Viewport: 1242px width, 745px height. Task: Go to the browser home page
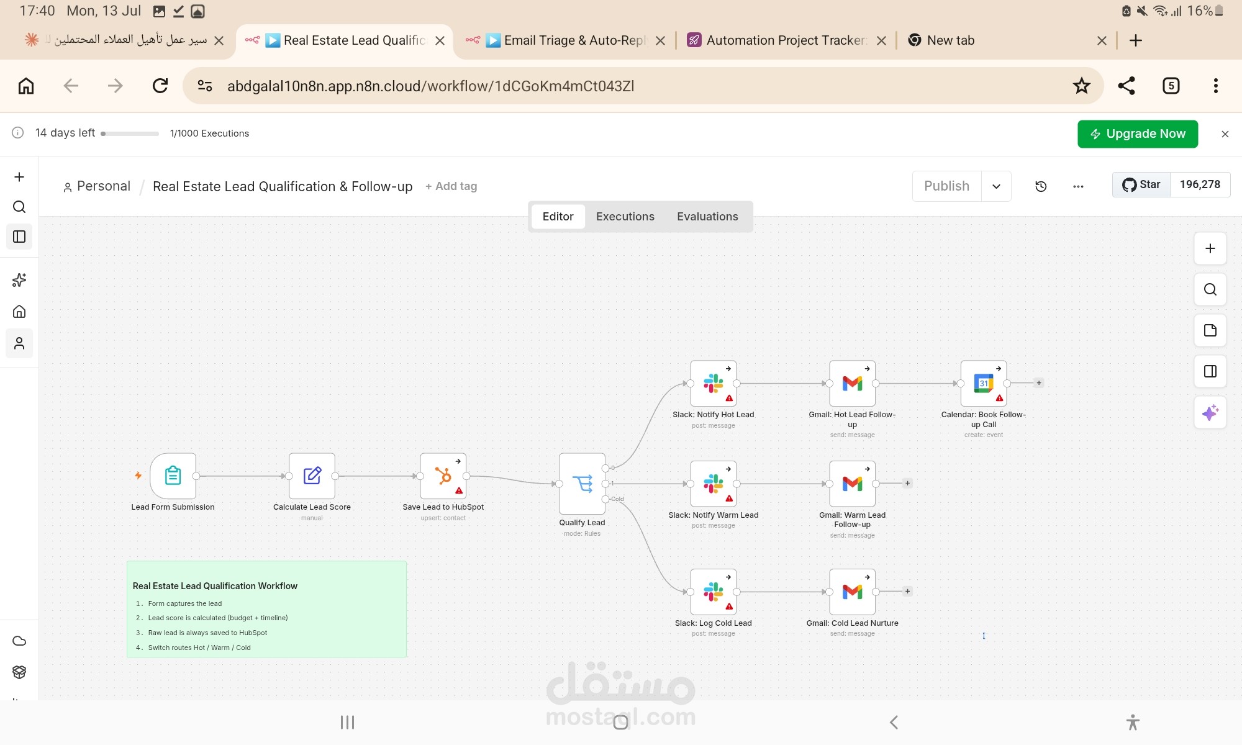26,86
